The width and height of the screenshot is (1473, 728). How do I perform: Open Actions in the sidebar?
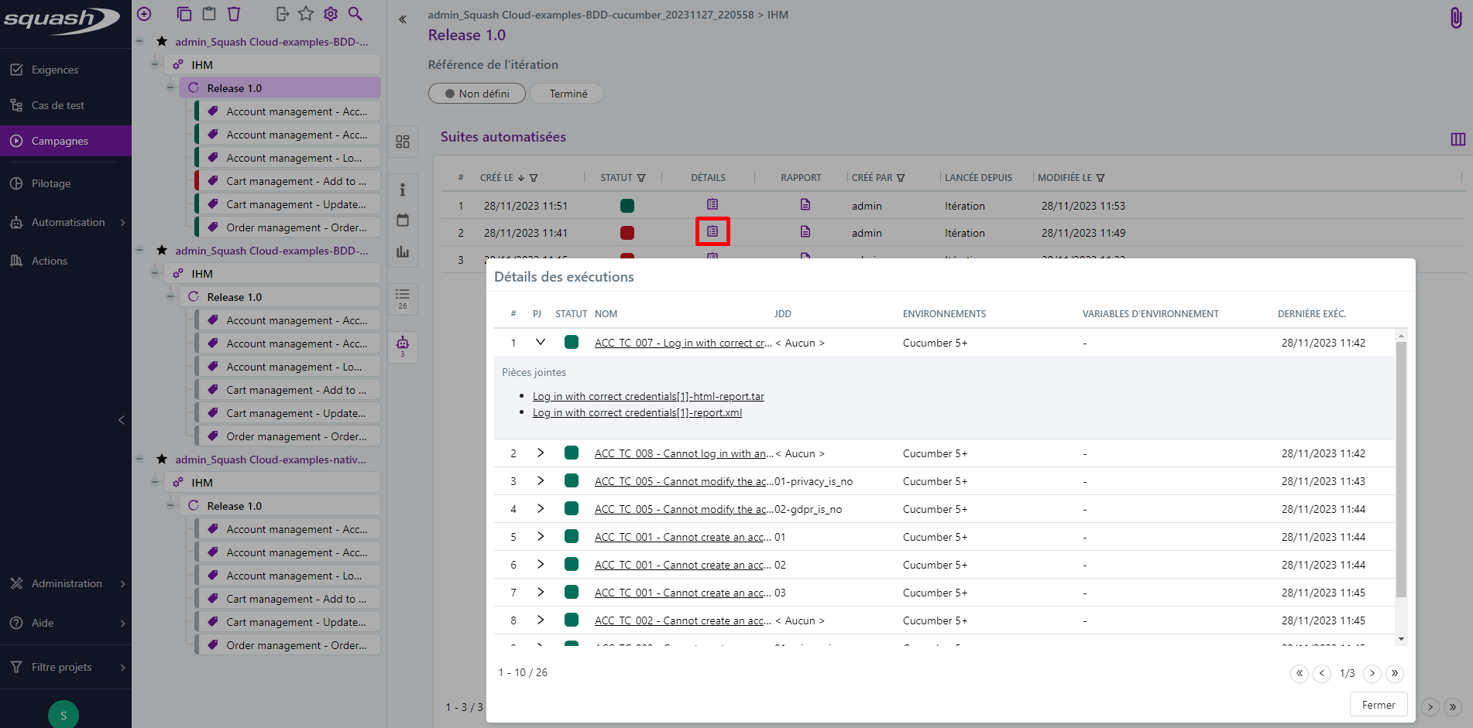pyautogui.click(x=66, y=261)
